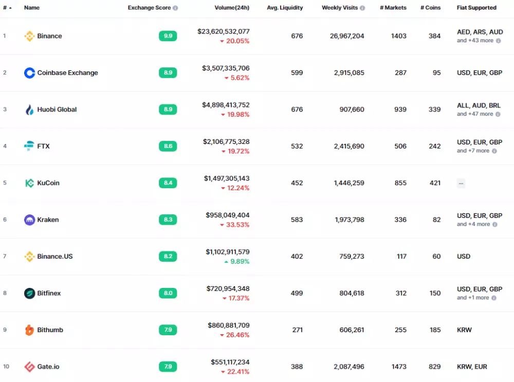Click the Huobi Global logo
The width and height of the screenshot is (514, 382).
29,110
